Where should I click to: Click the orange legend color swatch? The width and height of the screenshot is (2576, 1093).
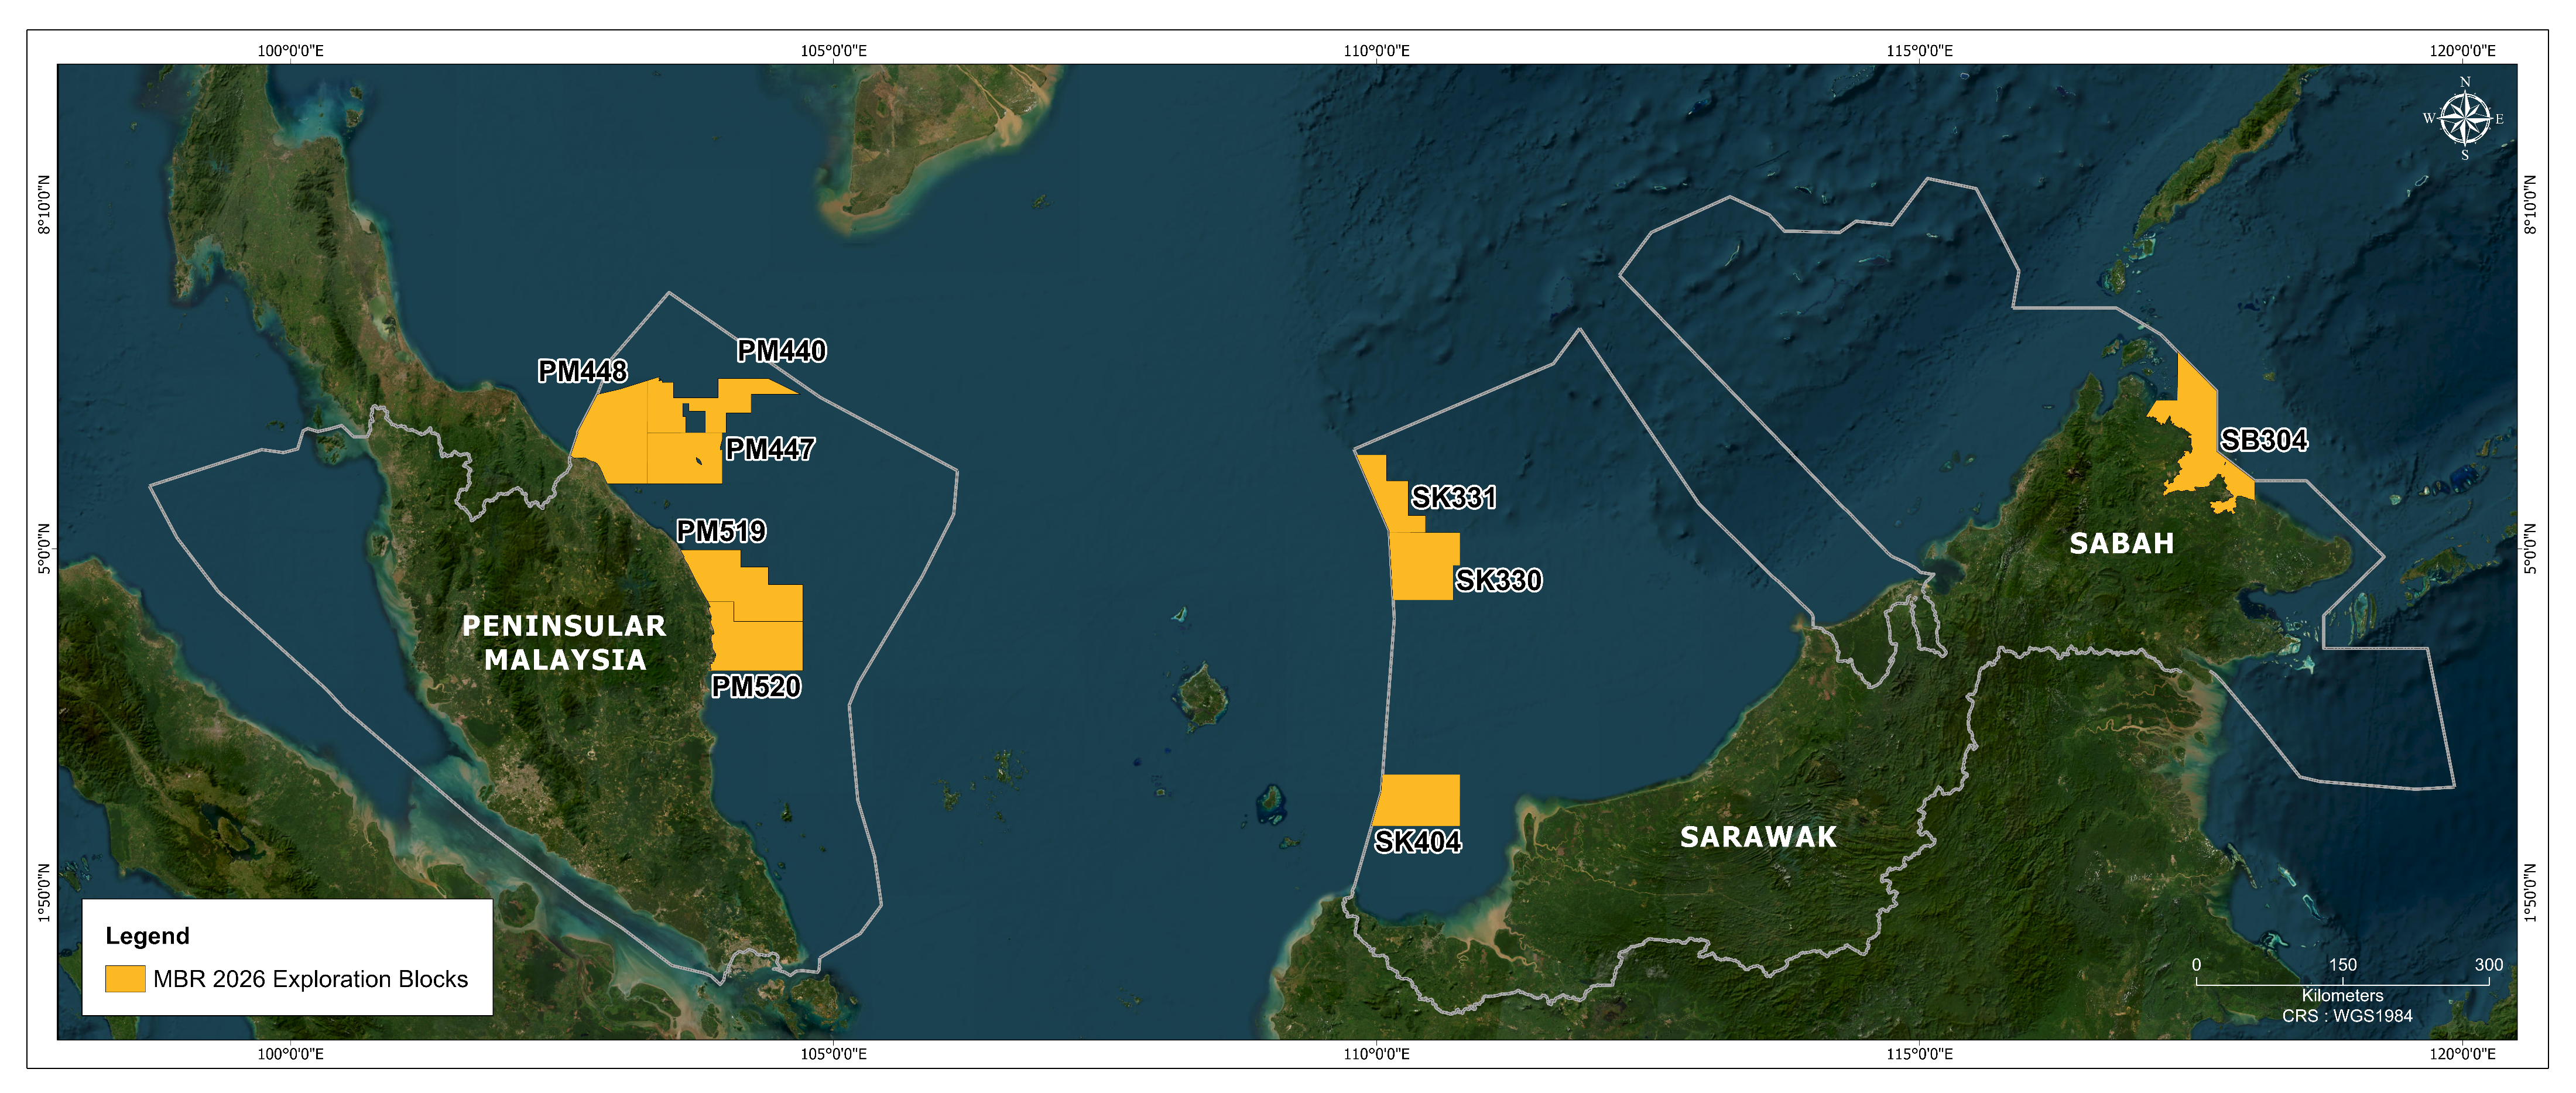[125, 978]
